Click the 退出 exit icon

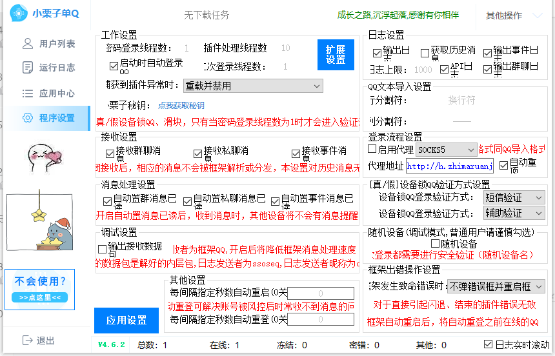coord(27,341)
